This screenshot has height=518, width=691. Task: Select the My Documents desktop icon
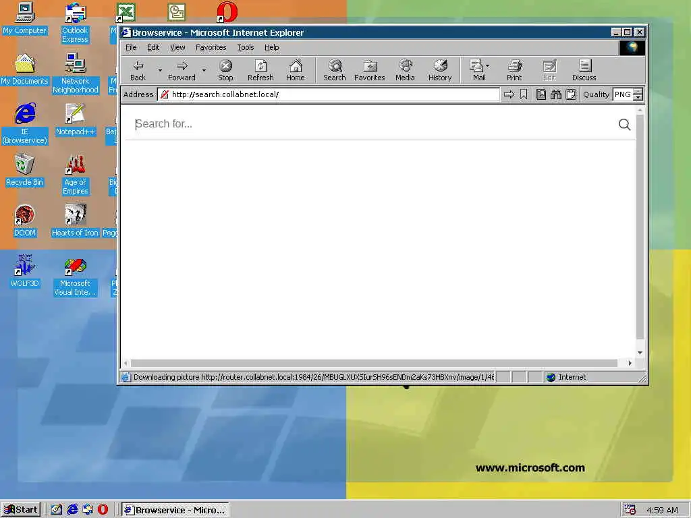click(x=24, y=69)
